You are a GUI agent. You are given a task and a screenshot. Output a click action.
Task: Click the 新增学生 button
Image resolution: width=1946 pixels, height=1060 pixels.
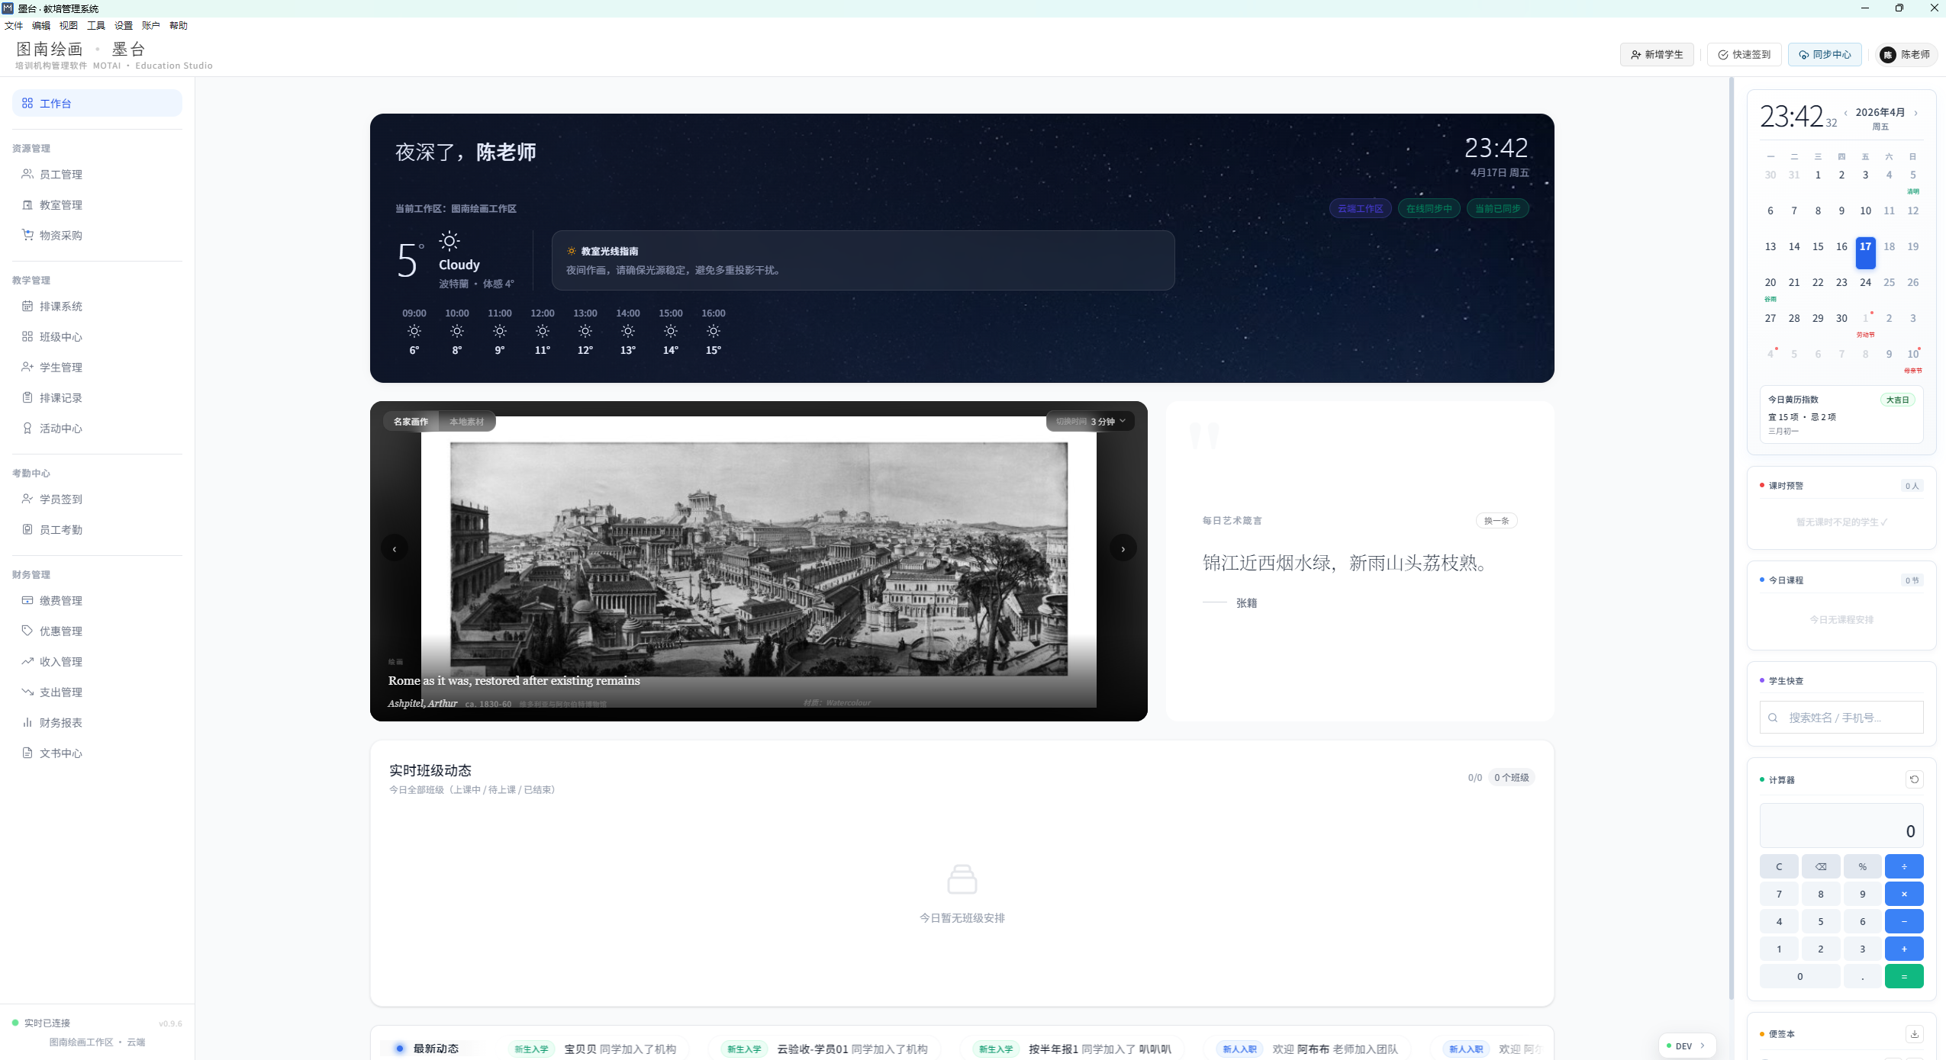click(x=1657, y=55)
